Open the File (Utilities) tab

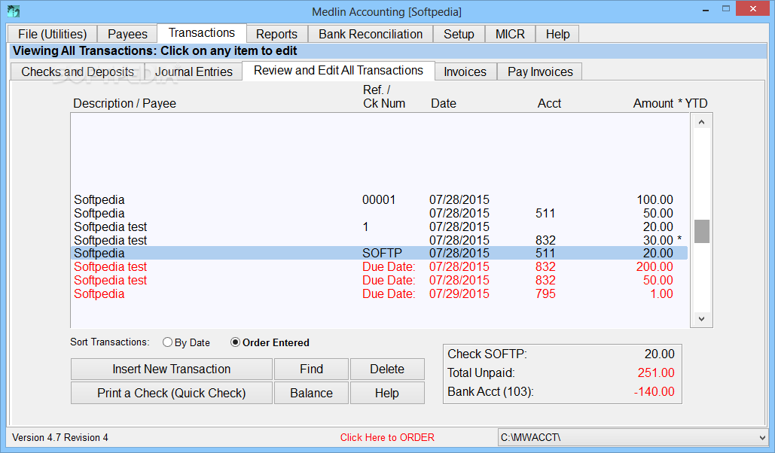pos(53,34)
